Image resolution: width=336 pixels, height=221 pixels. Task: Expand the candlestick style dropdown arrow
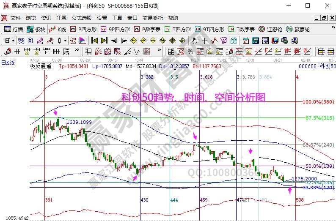click(x=65, y=41)
